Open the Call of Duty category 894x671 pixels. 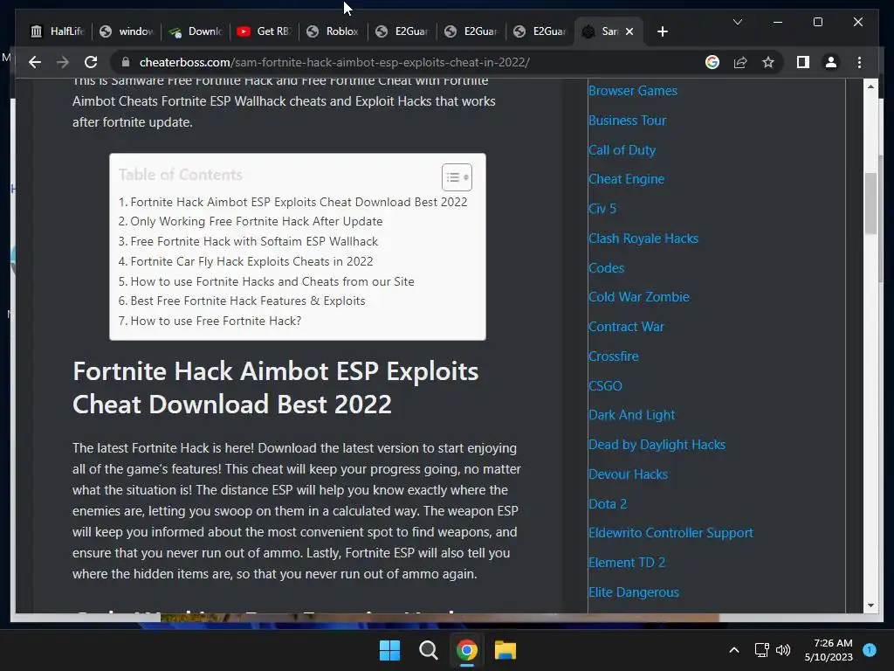click(x=622, y=150)
